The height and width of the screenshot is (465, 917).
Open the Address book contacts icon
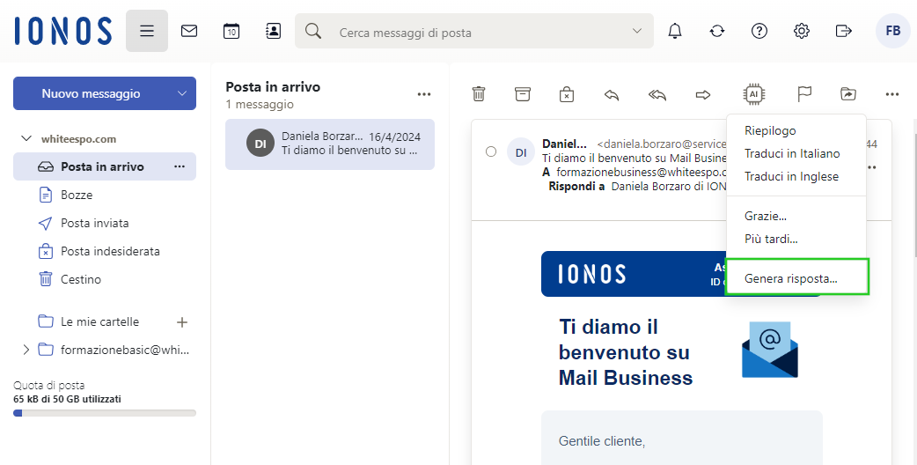(x=273, y=31)
